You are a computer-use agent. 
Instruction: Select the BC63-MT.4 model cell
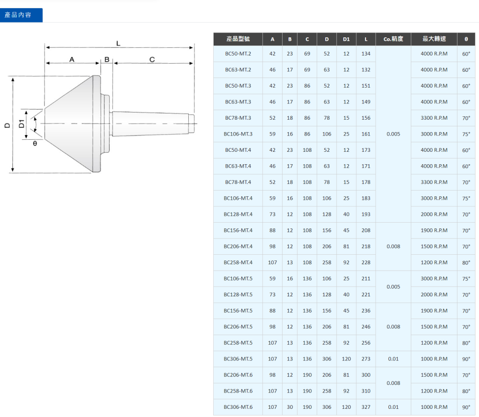(x=238, y=166)
